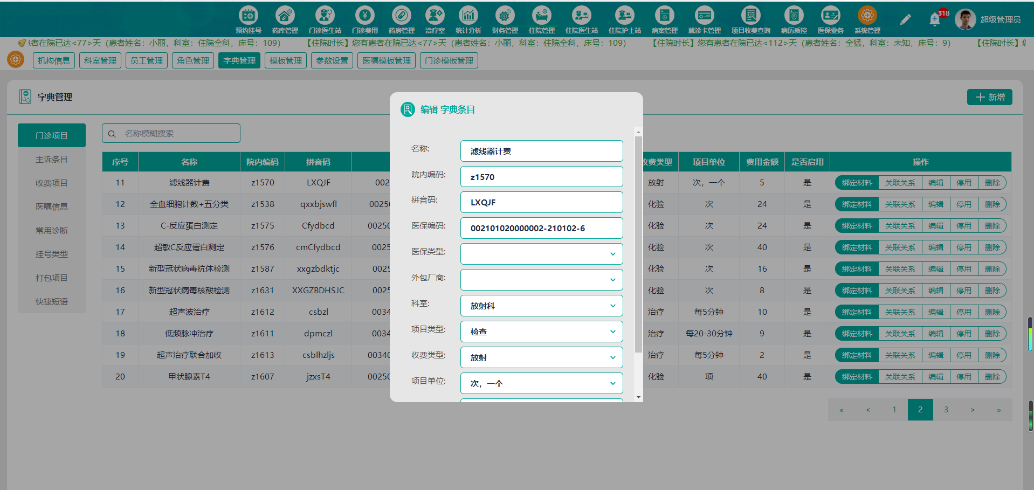The height and width of the screenshot is (490, 1034).
Task: Go to page 3 in pagination
Action: [x=946, y=410]
